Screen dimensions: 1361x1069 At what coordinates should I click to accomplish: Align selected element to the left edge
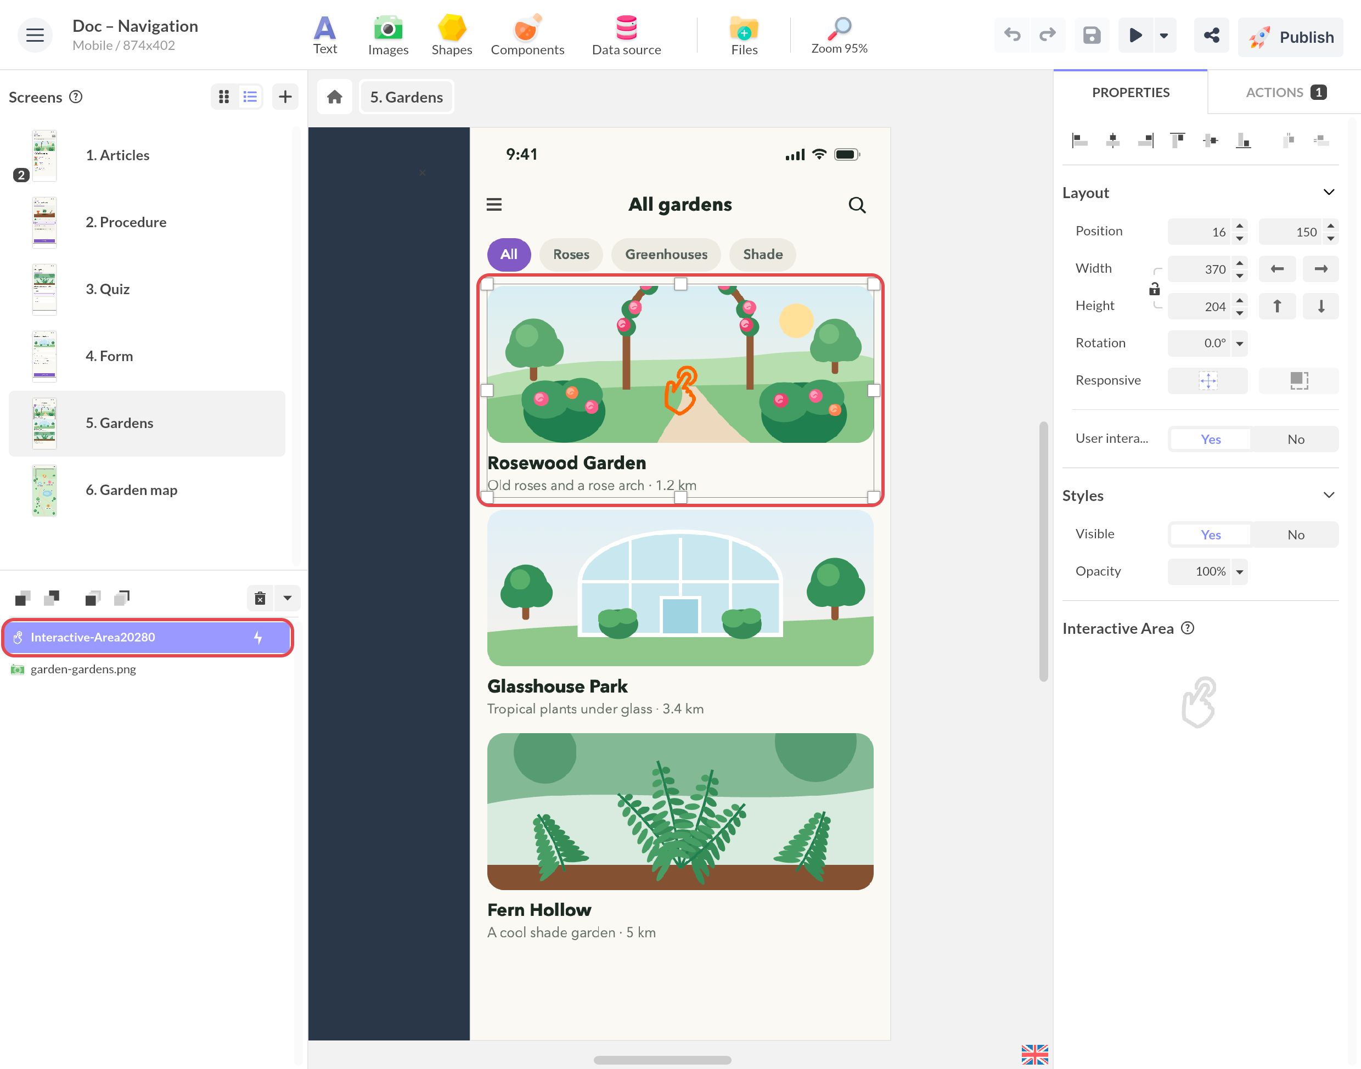point(1079,140)
